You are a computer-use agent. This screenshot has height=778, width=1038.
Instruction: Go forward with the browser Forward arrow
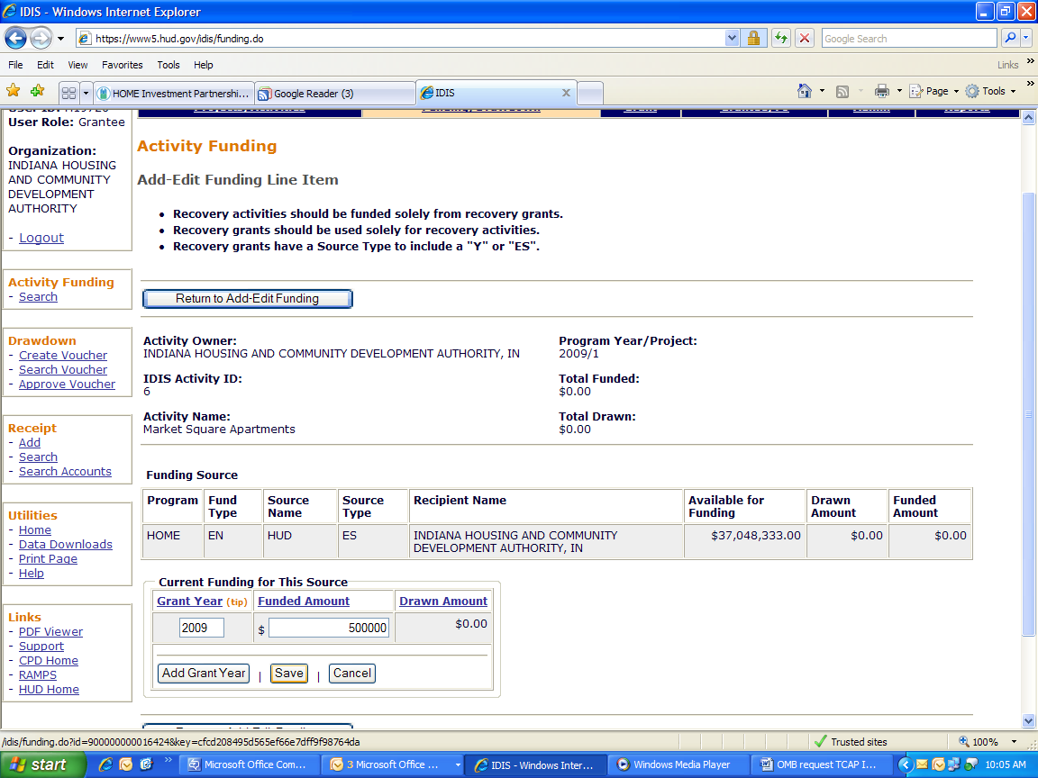pos(41,39)
